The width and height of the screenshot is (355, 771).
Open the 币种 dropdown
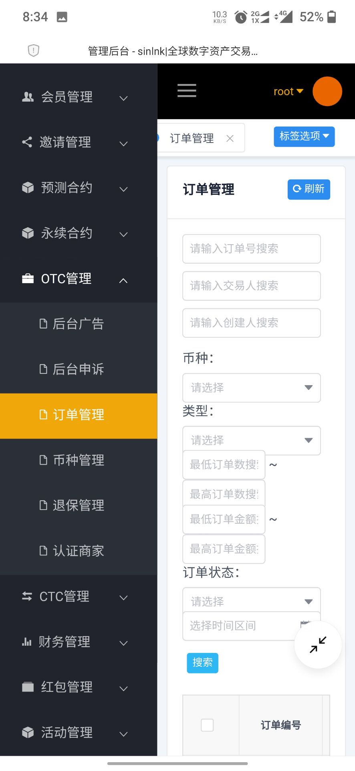251,388
